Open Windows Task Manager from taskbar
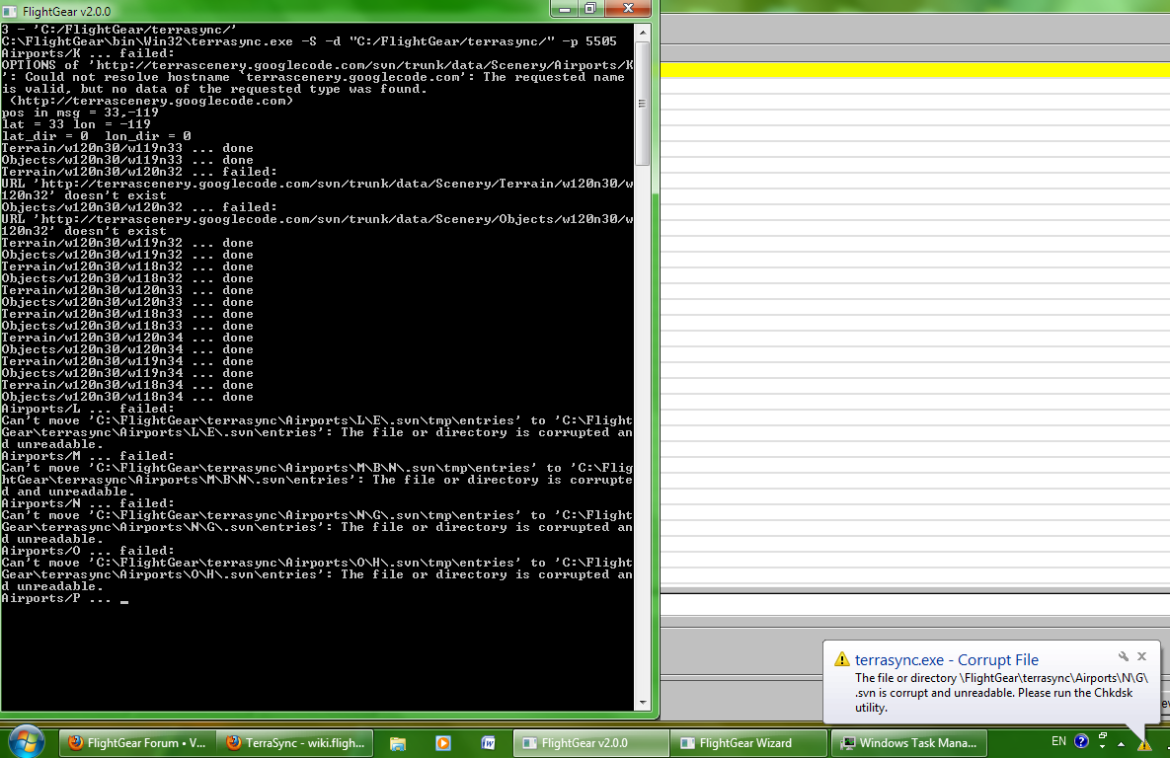 908,743
